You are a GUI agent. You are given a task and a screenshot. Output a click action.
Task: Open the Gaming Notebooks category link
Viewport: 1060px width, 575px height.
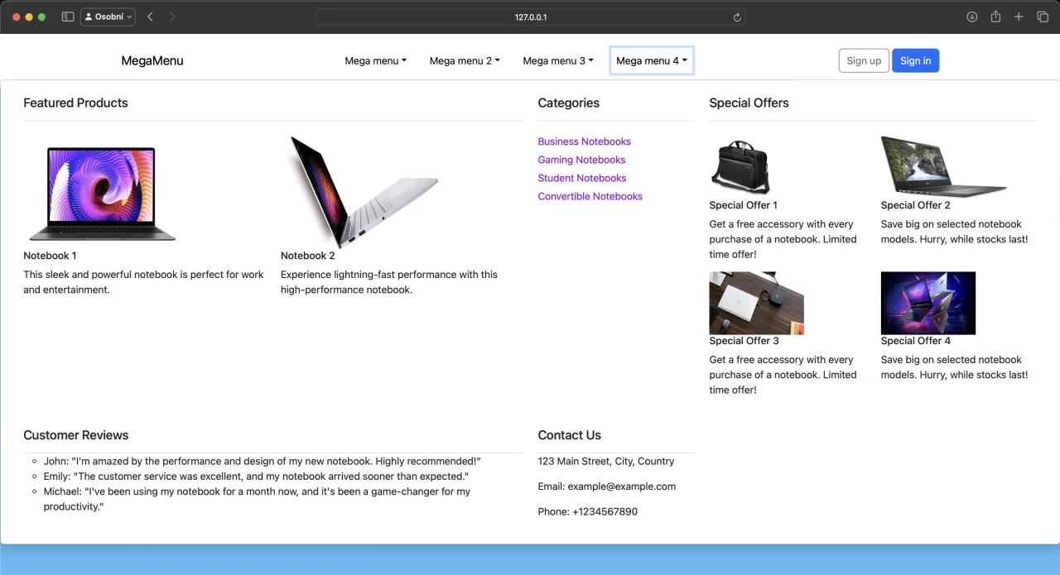pyautogui.click(x=581, y=160)
